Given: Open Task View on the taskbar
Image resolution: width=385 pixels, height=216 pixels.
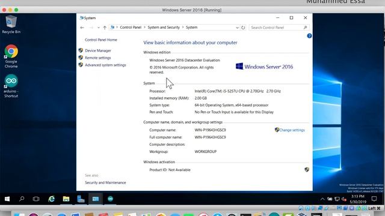Looking at the screenshot, I should click(36, 199).
